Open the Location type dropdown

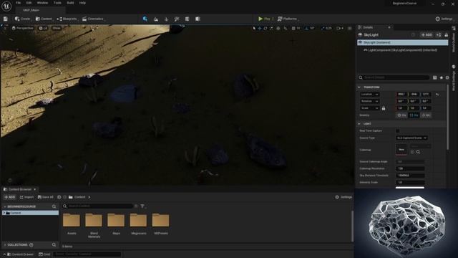click(369, 95)
